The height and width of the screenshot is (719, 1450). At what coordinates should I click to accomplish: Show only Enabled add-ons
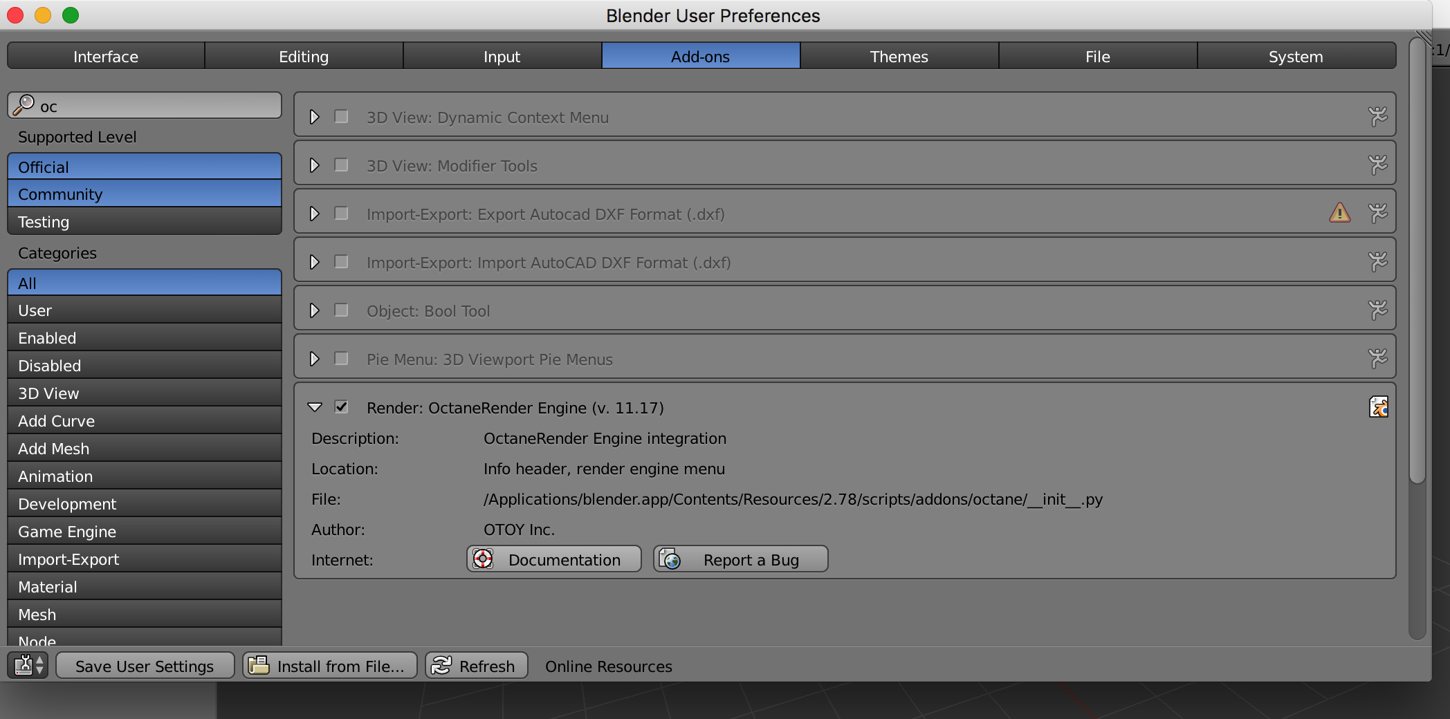(145, 338)
